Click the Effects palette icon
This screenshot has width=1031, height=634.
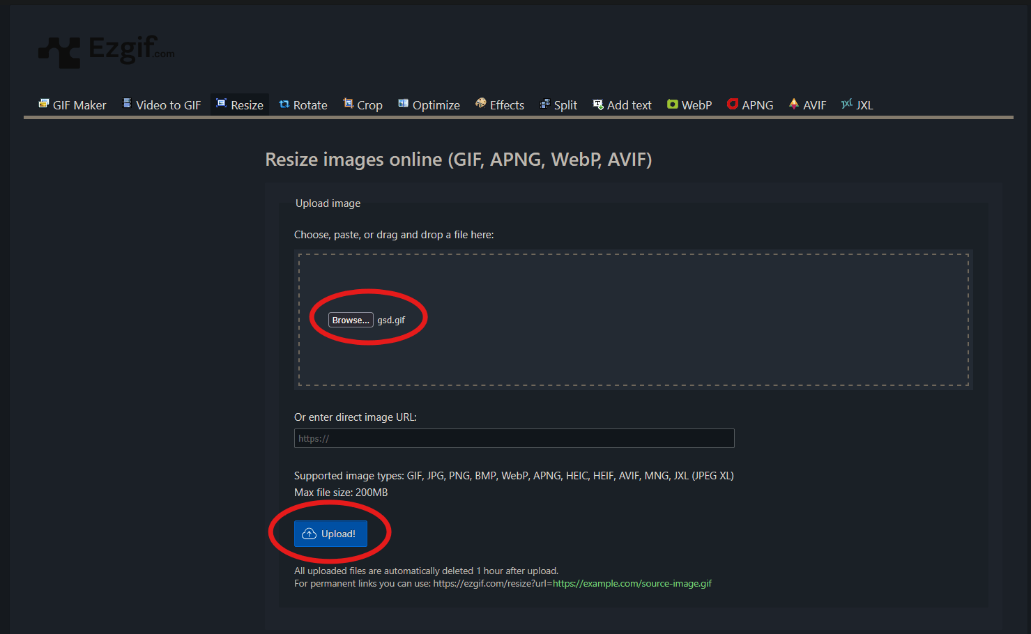481,104
